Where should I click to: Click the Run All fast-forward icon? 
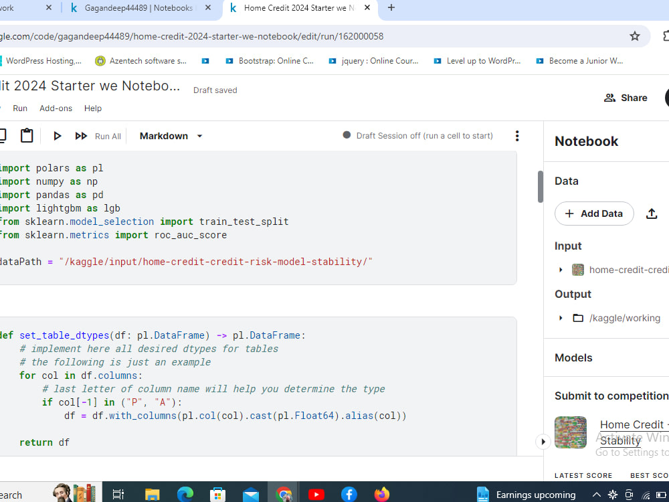(81, 136)
